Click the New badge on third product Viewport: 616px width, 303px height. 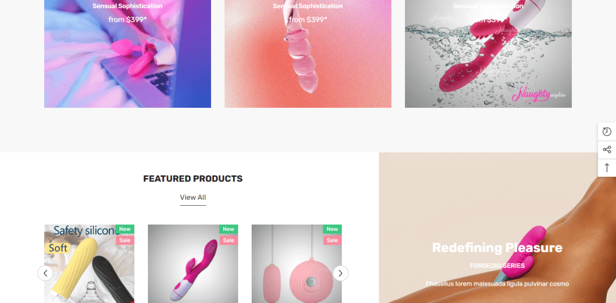[332, 229]
